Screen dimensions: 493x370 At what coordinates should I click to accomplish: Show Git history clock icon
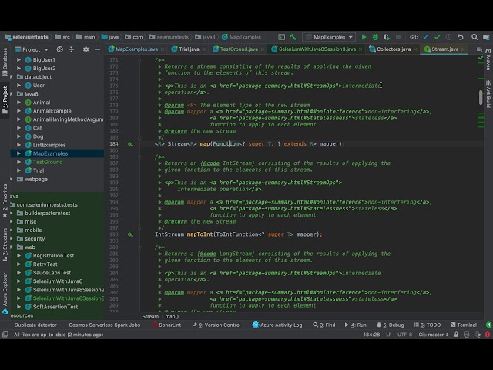[448, 37]
